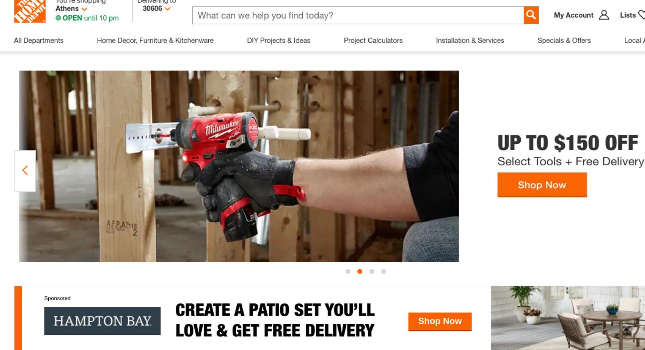
Task: Open the All Departments menu
Action: tap(39, 41)
